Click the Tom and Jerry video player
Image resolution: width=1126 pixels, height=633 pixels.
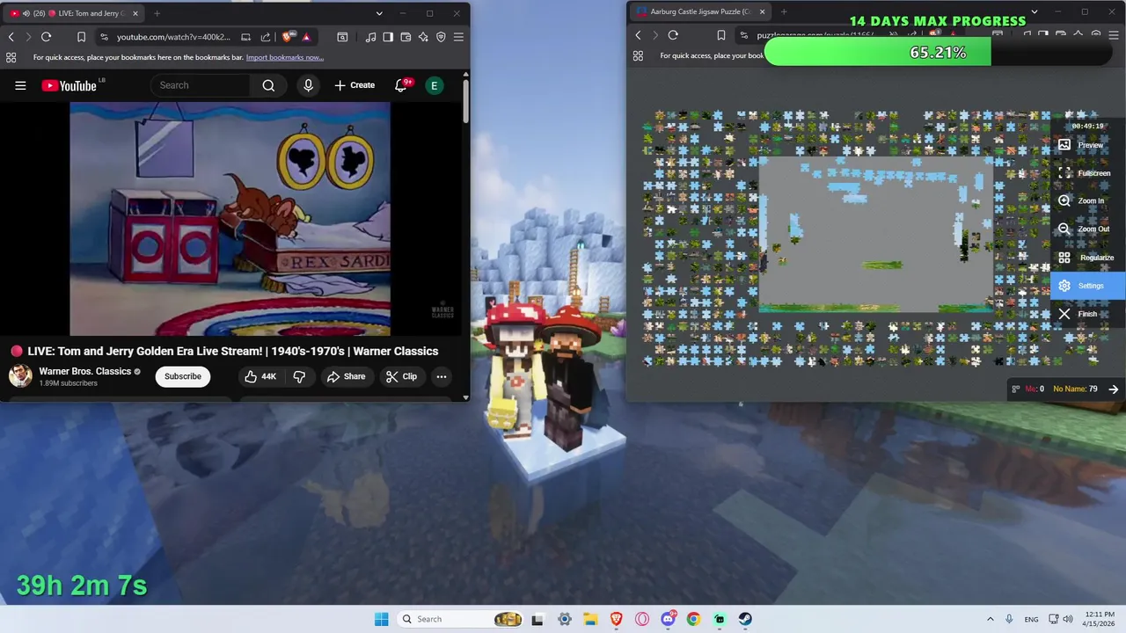click(x=230, y=218)
